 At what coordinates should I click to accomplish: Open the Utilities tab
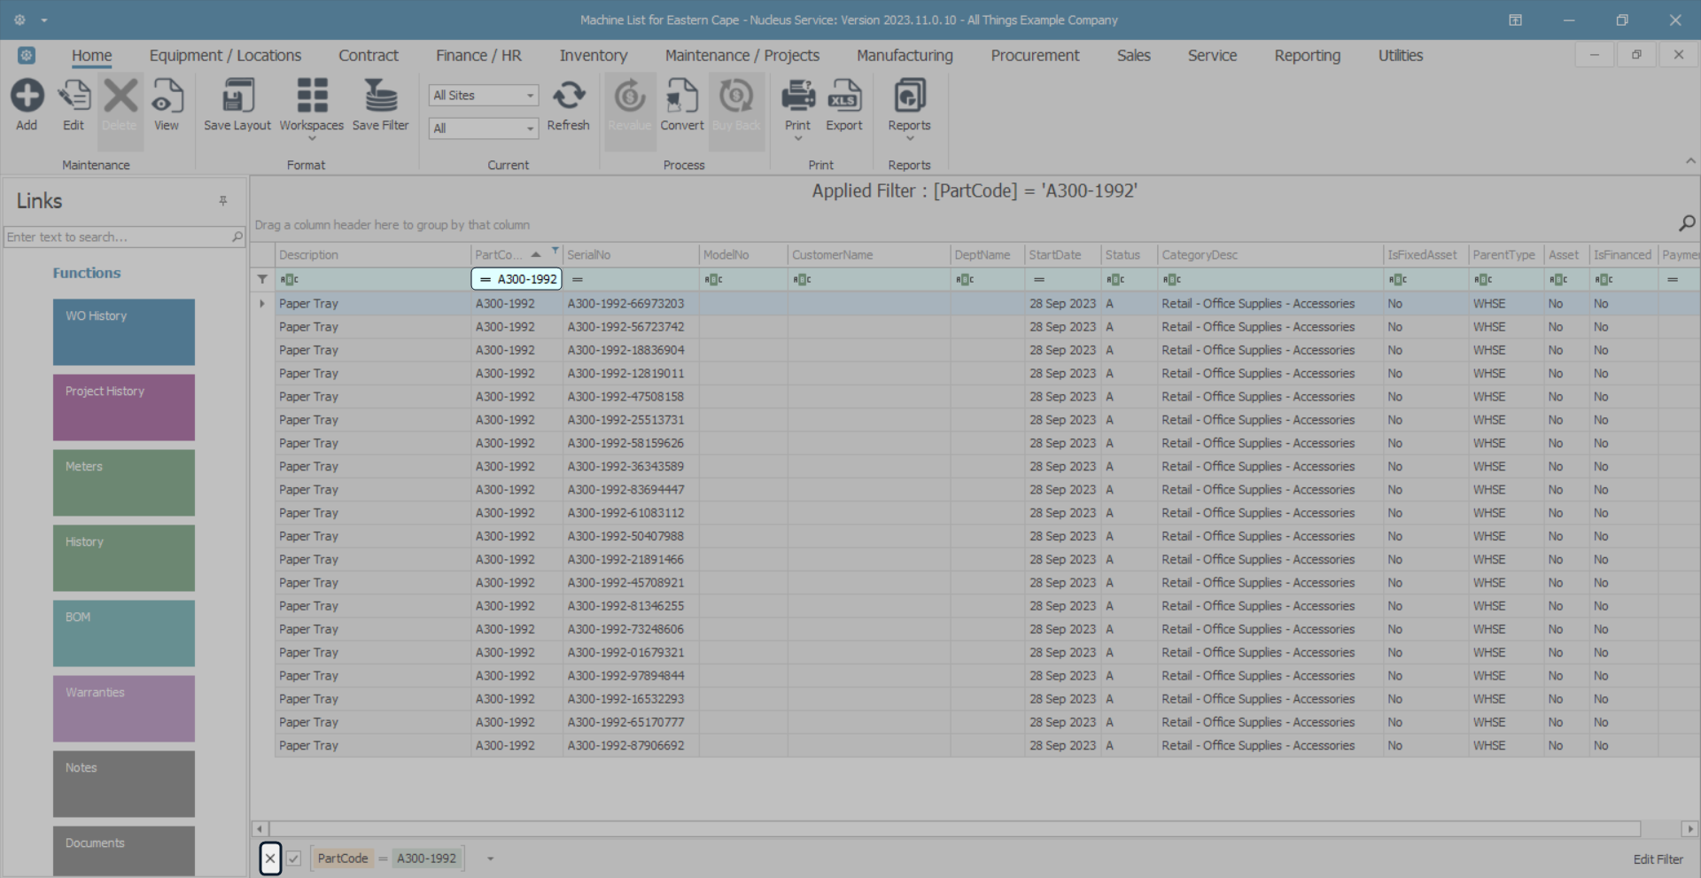click(x=1401, y=56)
